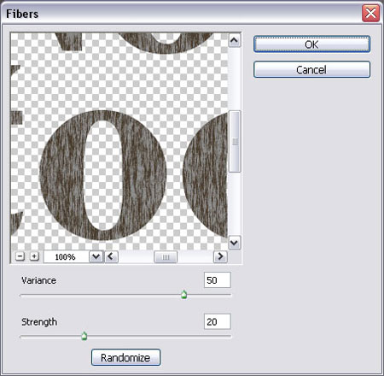Click preview scroll left arrow
Screen dimensions: 384x376
click(111, 256)
